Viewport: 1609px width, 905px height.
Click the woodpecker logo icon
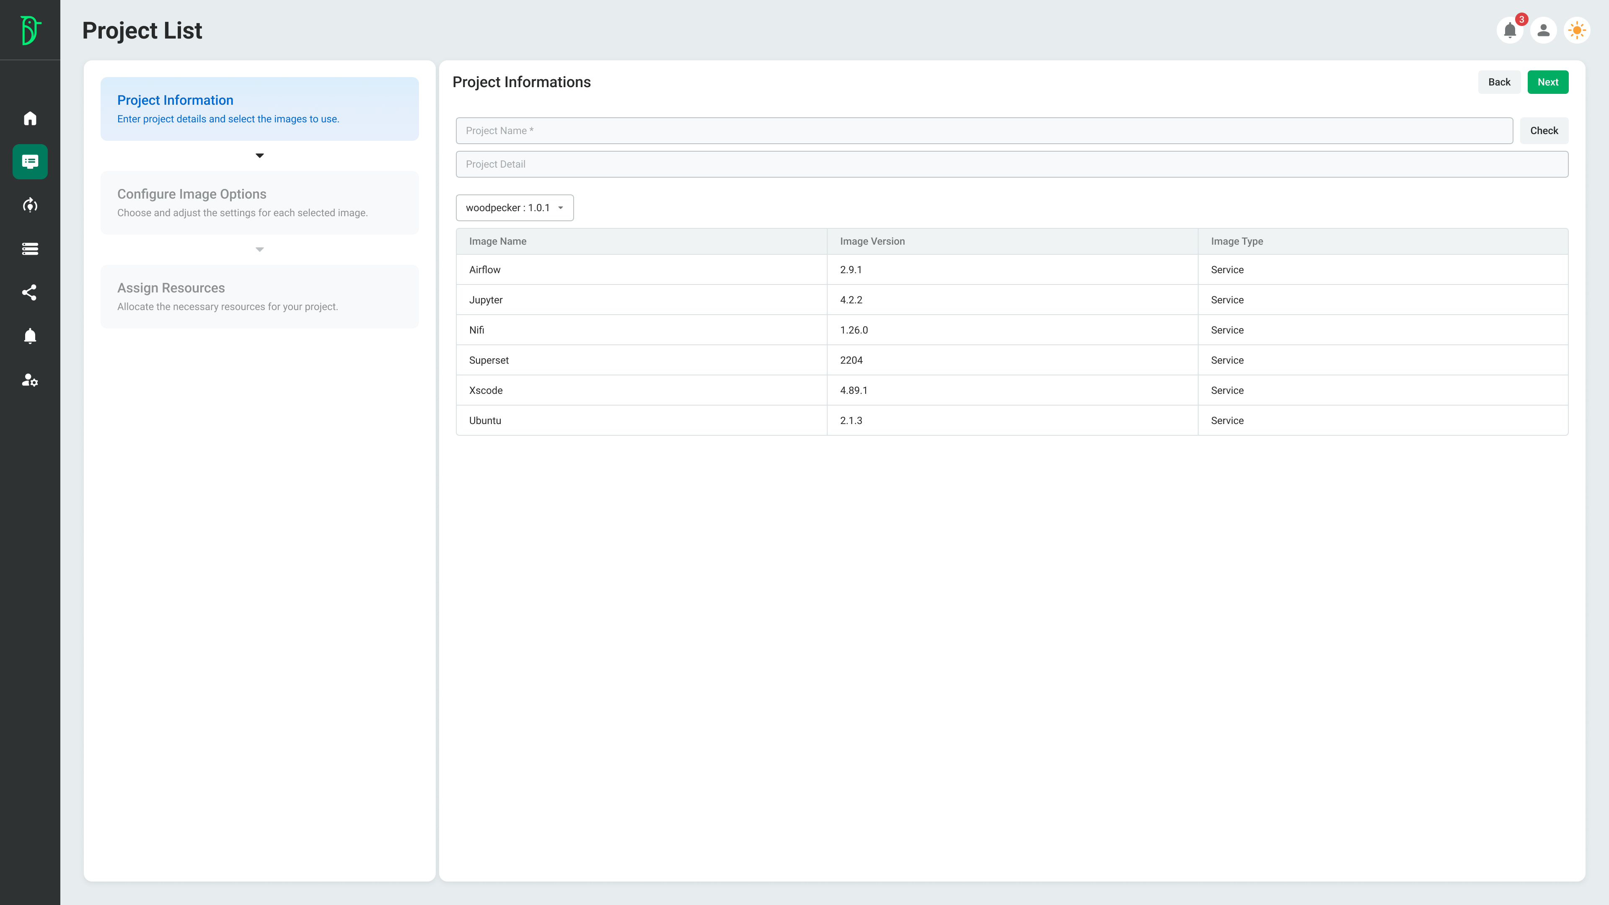click(x=30, y=30)
